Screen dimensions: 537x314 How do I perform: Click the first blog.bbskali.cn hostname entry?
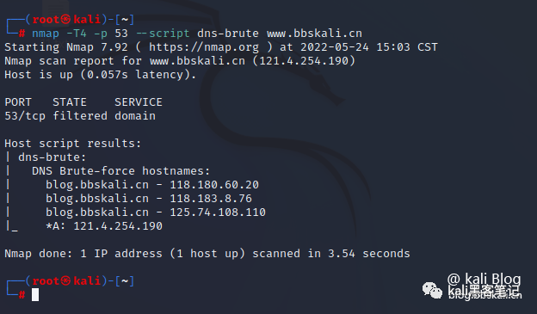[97, 185]
